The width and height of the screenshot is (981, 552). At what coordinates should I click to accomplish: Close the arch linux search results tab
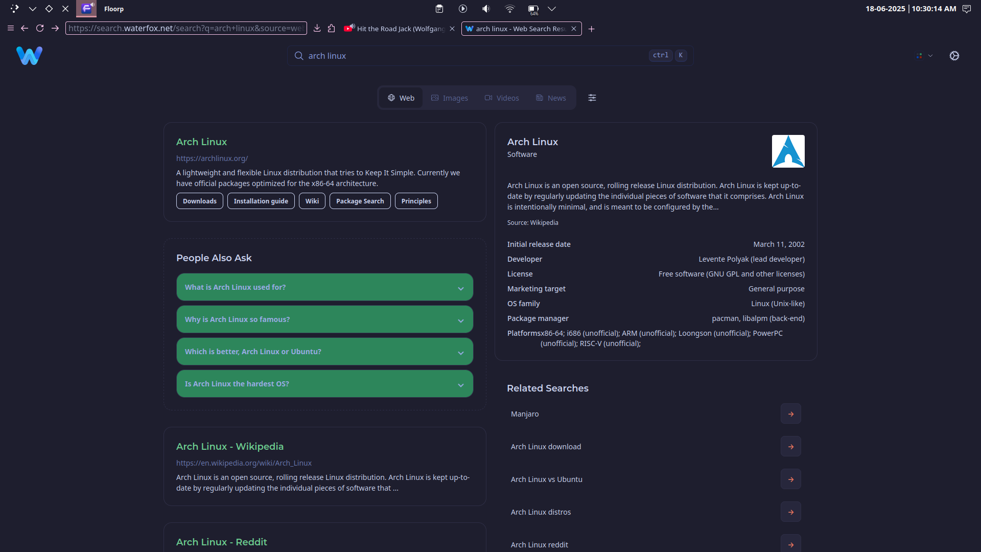click(573, 29)
